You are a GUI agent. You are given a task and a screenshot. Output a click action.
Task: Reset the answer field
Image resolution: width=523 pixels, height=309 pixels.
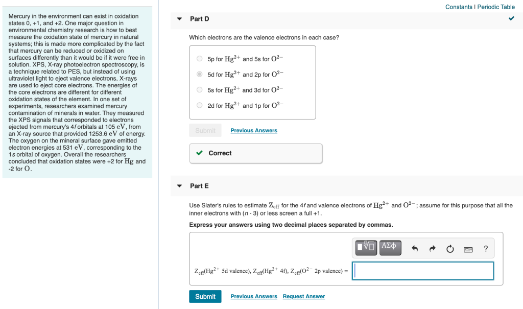[x=449, y=248]
